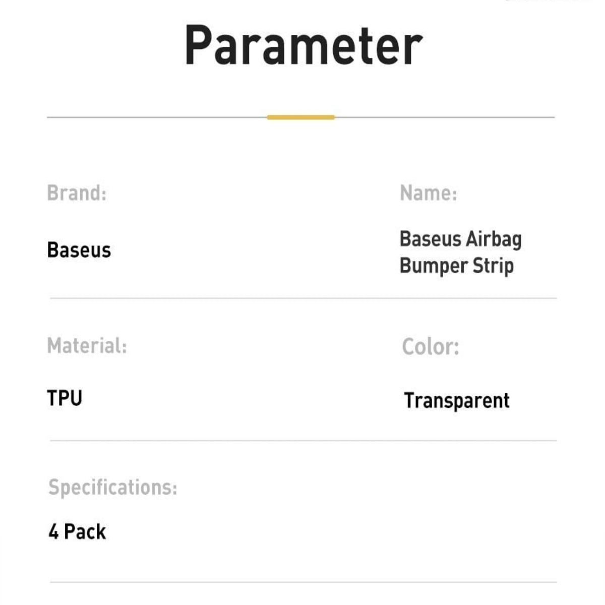Select the TPU material value
605x605 pixels.
click(65, 398)
